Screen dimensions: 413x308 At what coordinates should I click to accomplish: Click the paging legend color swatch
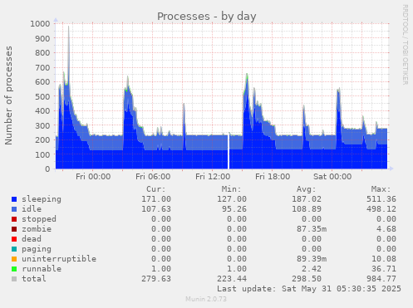click(14, 249)
